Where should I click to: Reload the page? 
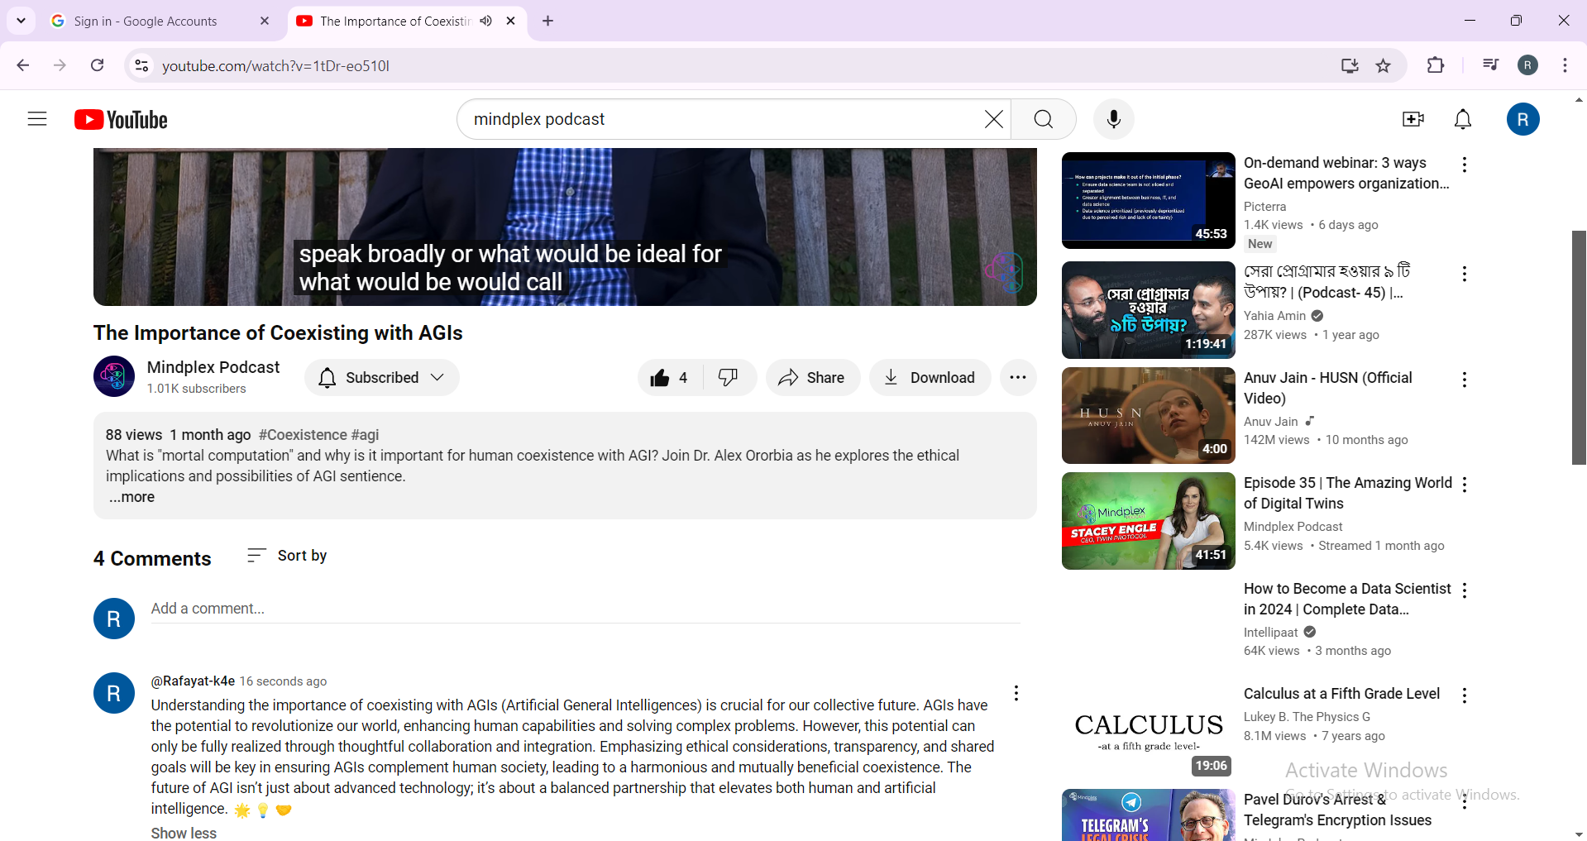pos(98,65)
